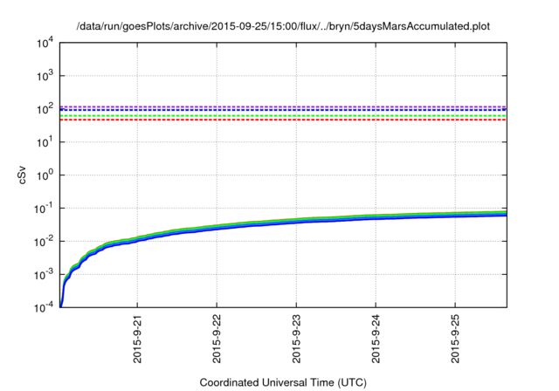Click the Coordinated Universal Time axis label
Screen dimensions: 559x391
pyautogui.click(x=283, y=382)
